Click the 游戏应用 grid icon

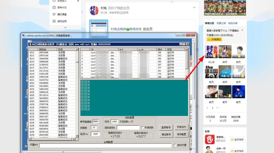coord(54,21)
